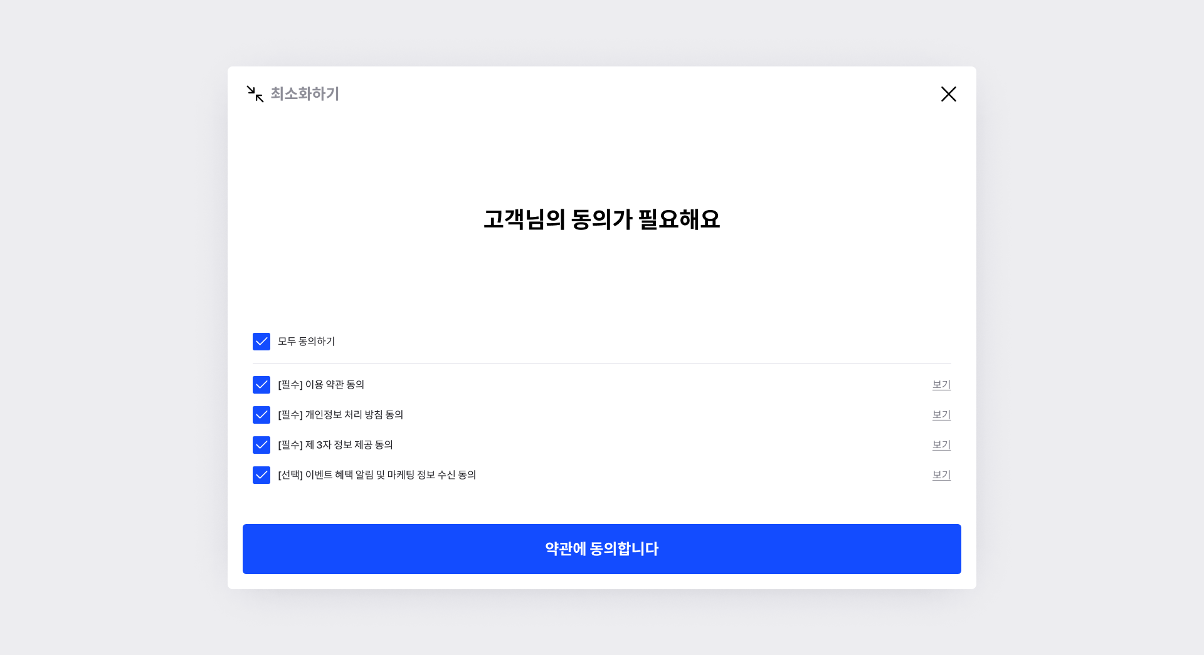Uncheck the 모두 동의하기 checkbox
This screenshot has width=1204, height=655.
[x=261, y=342]
